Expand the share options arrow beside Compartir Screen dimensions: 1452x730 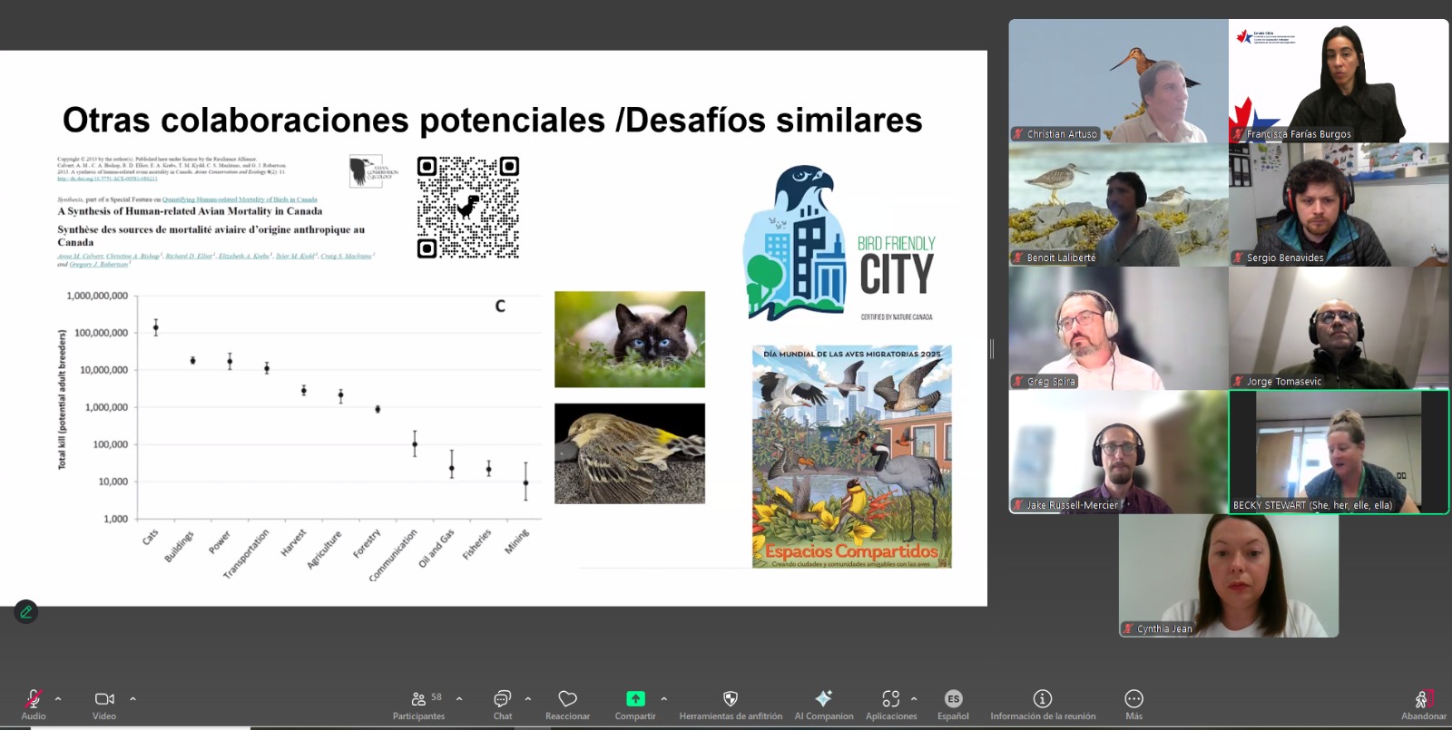coord(664,699)
